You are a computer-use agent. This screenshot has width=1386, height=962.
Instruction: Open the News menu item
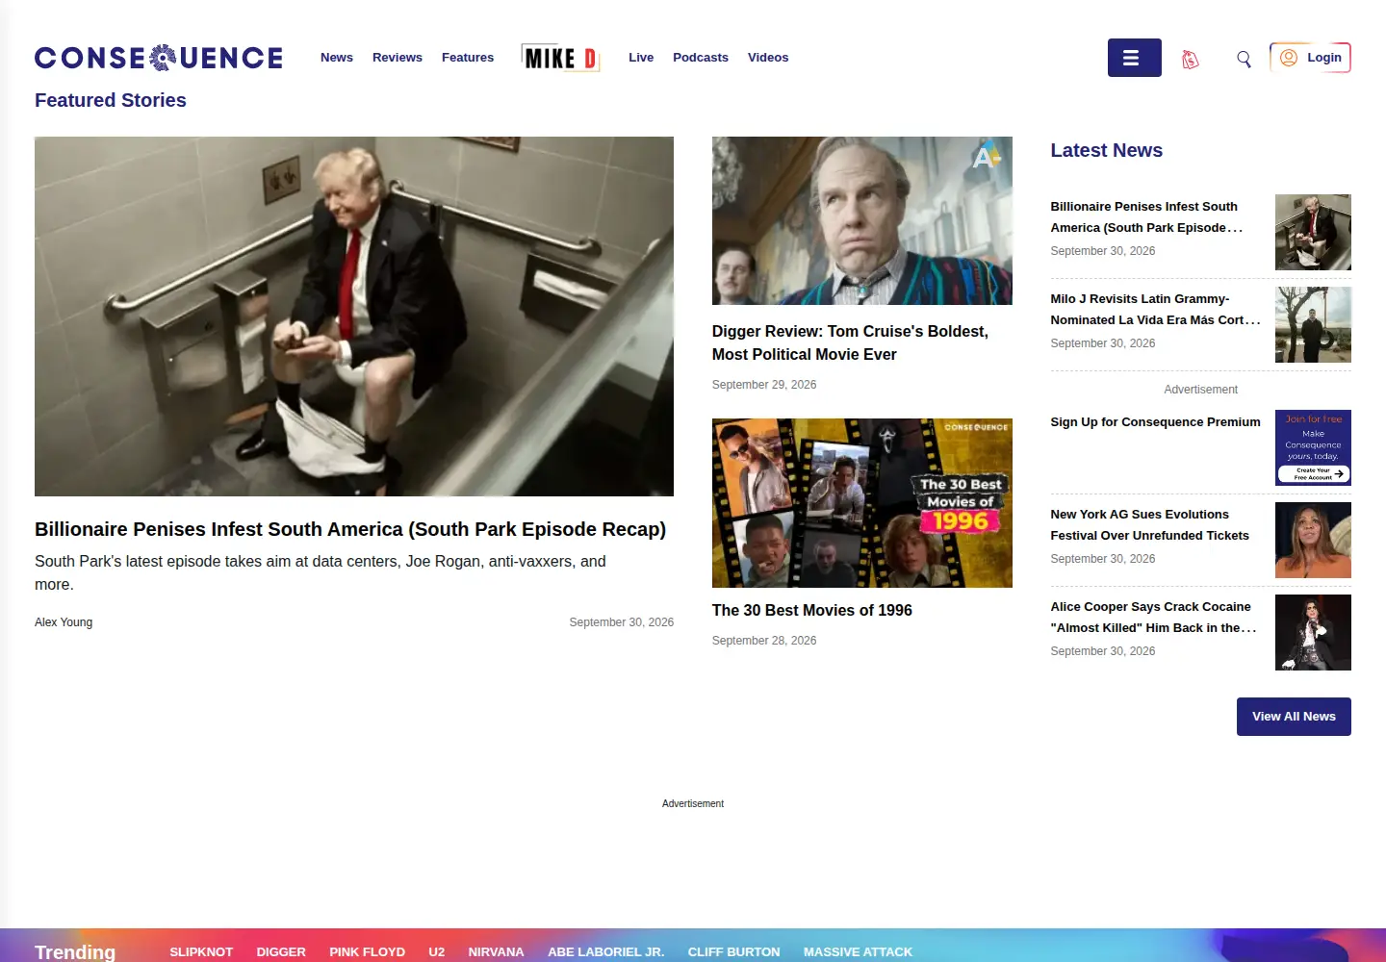point(337,58)
